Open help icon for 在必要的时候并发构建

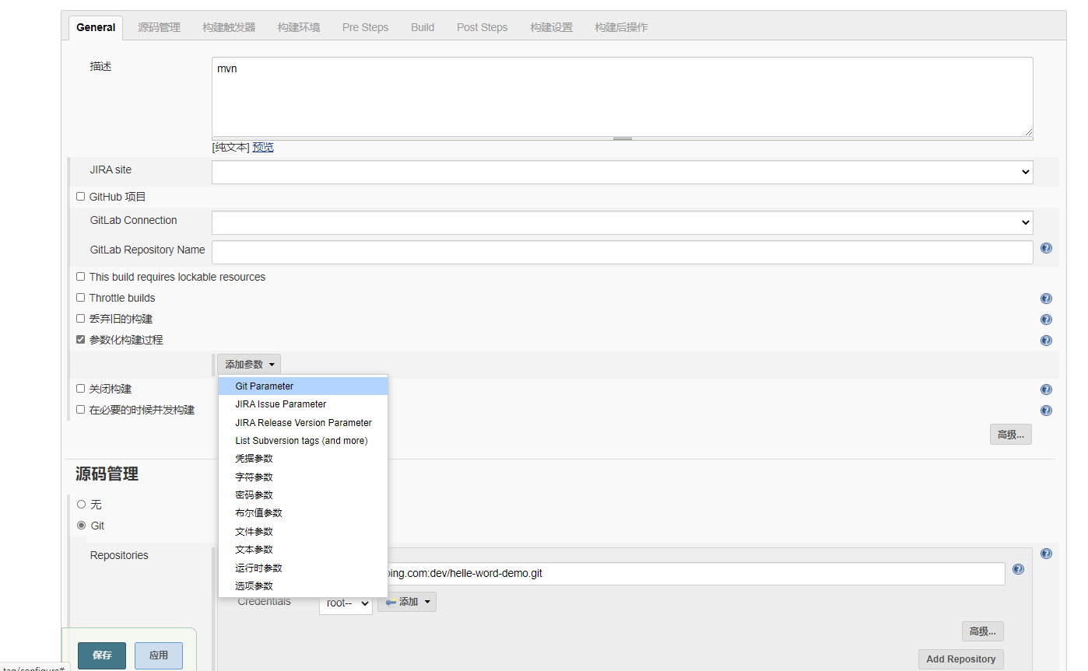[1046, 411]
